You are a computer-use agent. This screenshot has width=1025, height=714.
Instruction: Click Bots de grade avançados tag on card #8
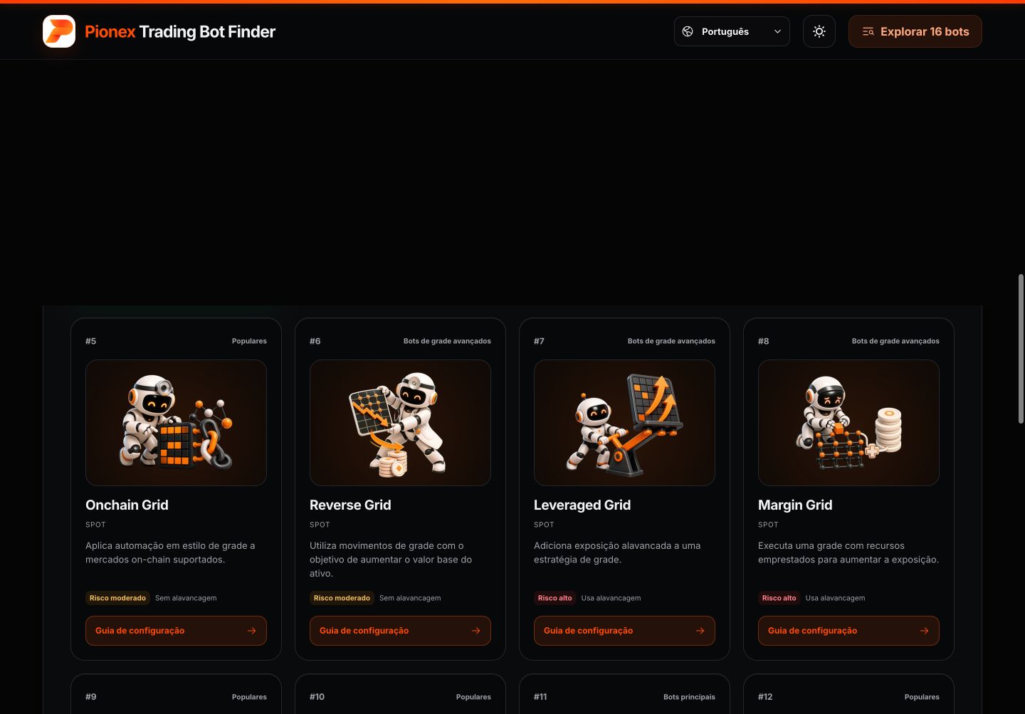coord(895,341)
